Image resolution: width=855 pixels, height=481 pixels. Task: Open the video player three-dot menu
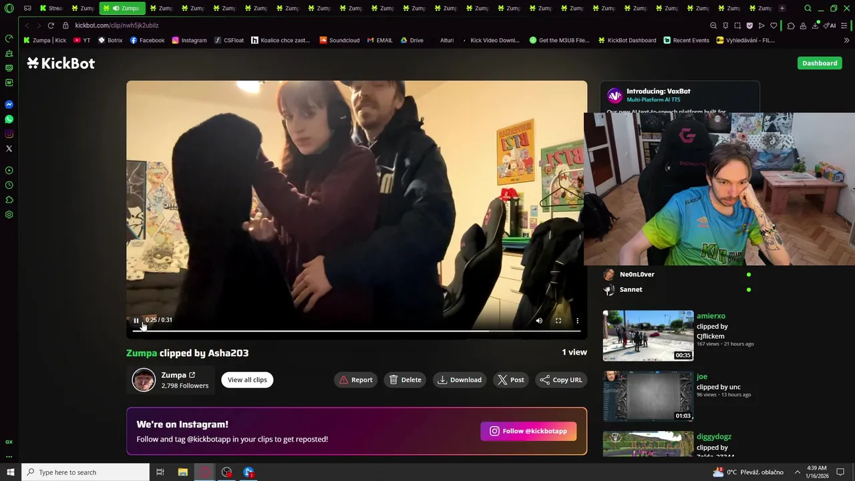(578, 321)
